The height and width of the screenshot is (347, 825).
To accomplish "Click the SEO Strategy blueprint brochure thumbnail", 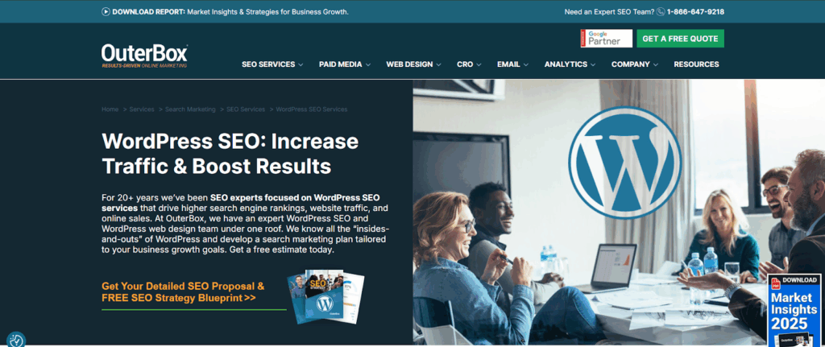I will click(x=325, y=296).
